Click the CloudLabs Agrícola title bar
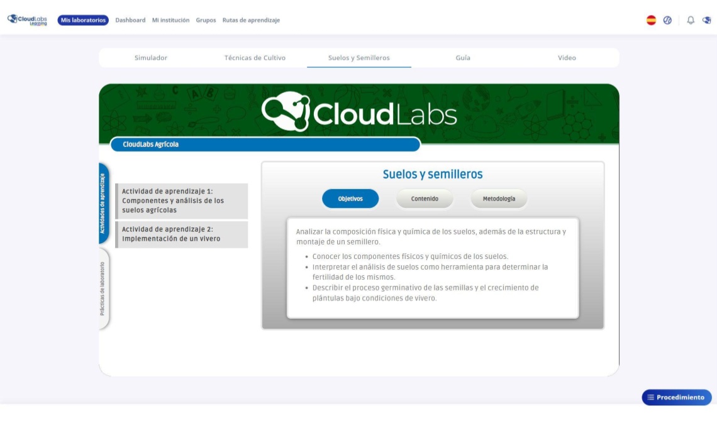The height and width of the screenshot is (421, 717). point(265,145)
